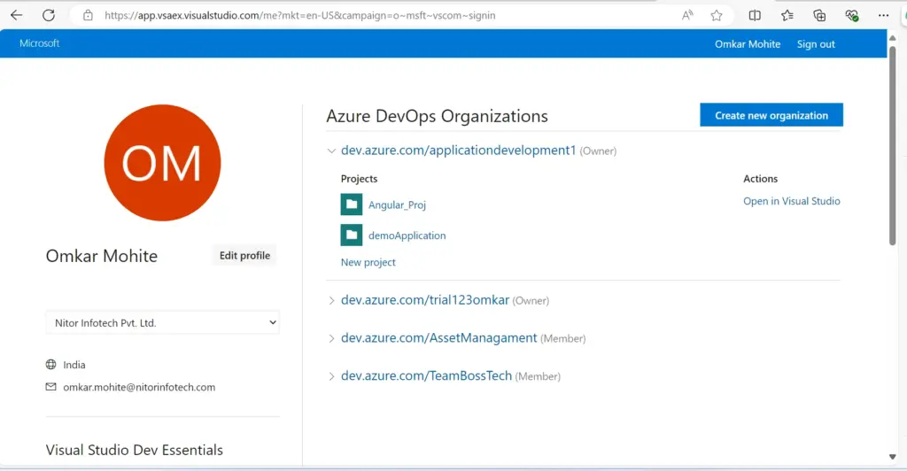Collapse the applicationdevelopment1 organization
Screen dimensions: 907x471
click(x=331, y=151)
